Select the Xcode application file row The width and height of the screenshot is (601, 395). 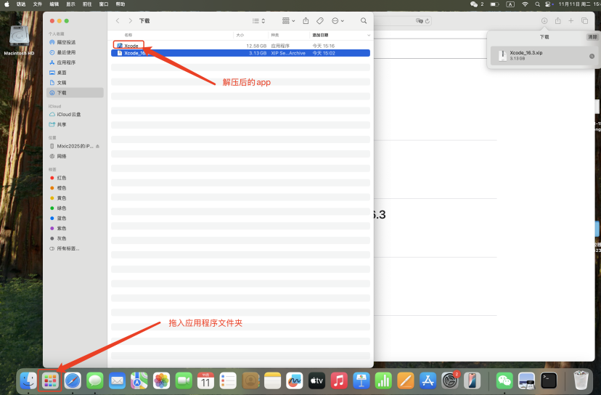[x=240, y=46]
